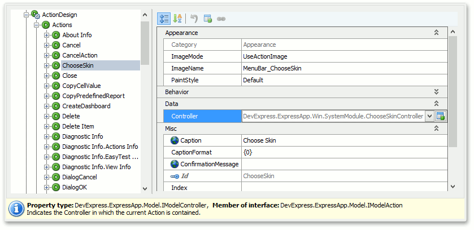Open the Controller value dropdown
474x230 pixels.
coord(429,116)
